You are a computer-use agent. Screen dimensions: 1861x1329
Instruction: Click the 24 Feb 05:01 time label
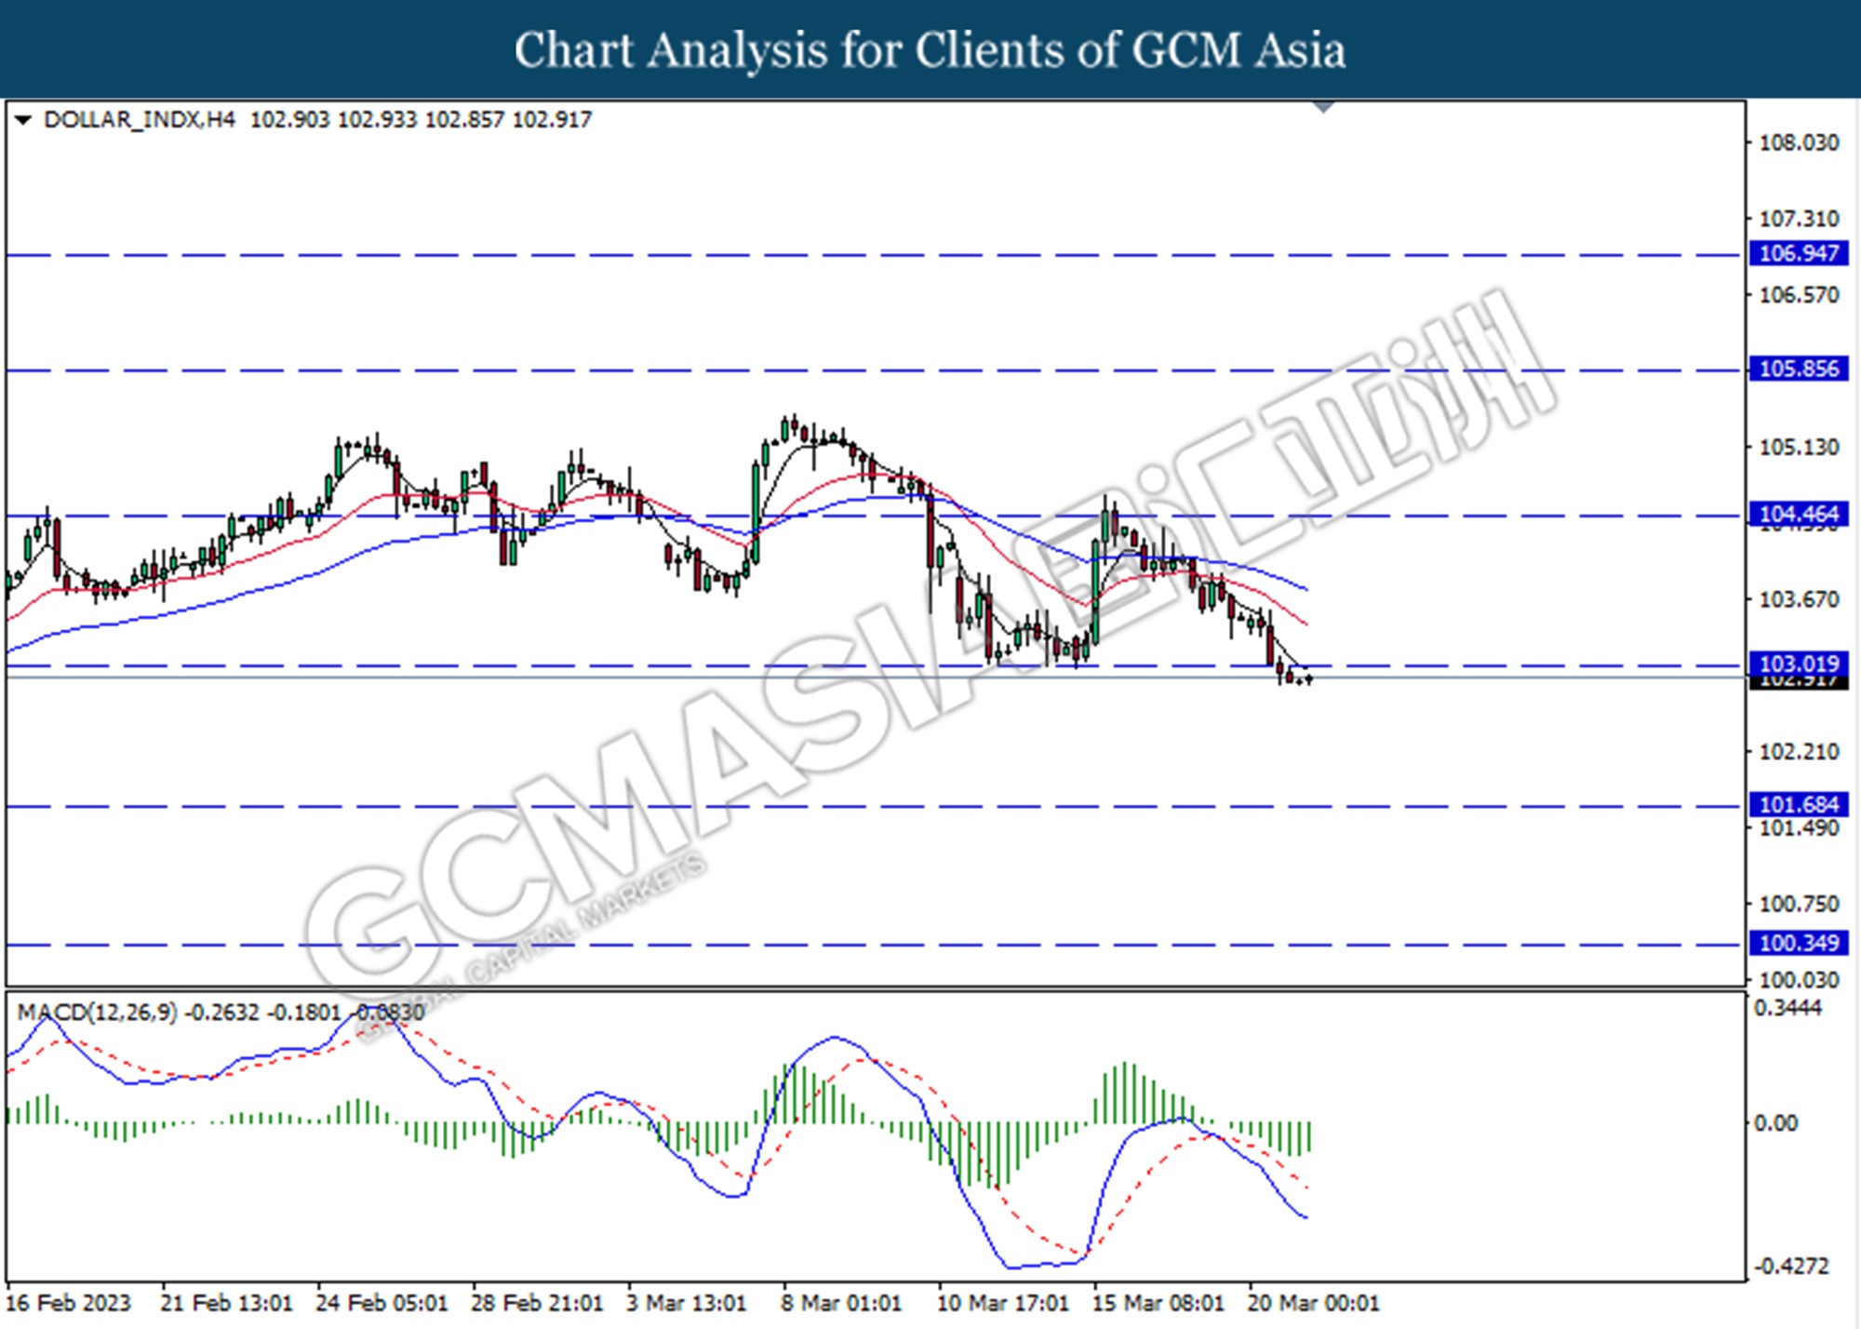coord(382,1303)
